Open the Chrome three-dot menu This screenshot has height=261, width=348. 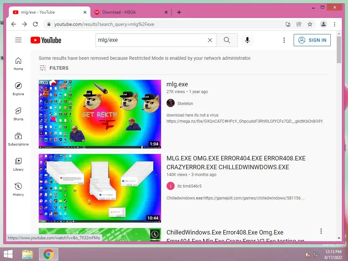click(x=334, y=24)
